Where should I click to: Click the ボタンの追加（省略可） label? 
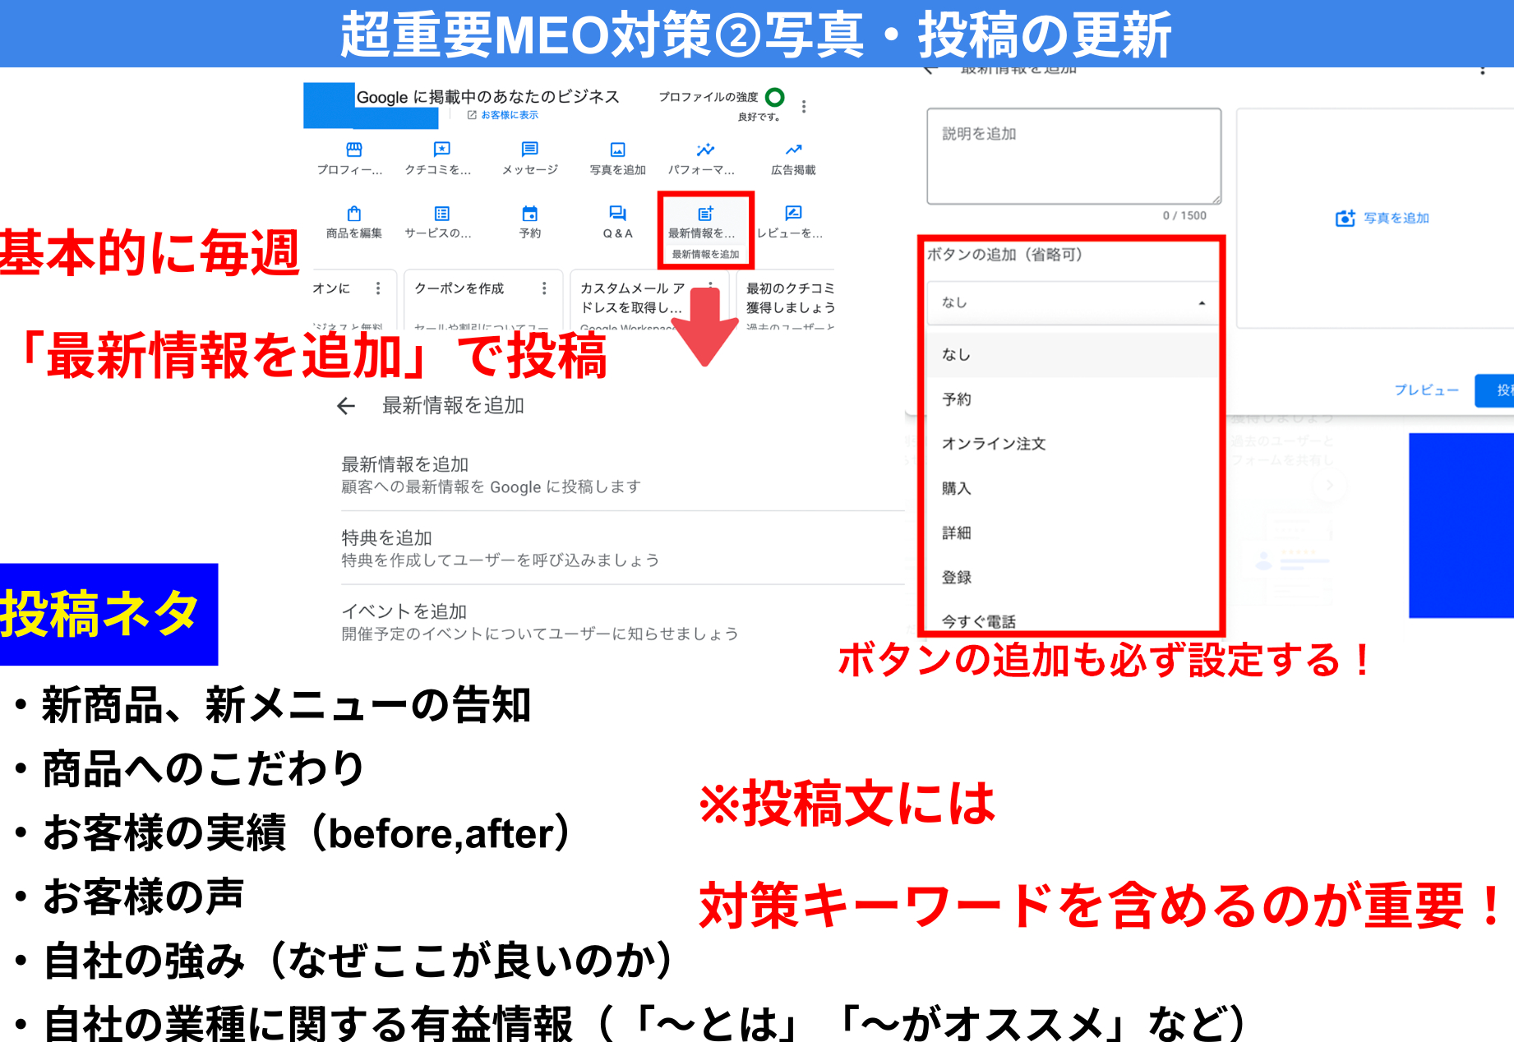[x=1004, y=255]
